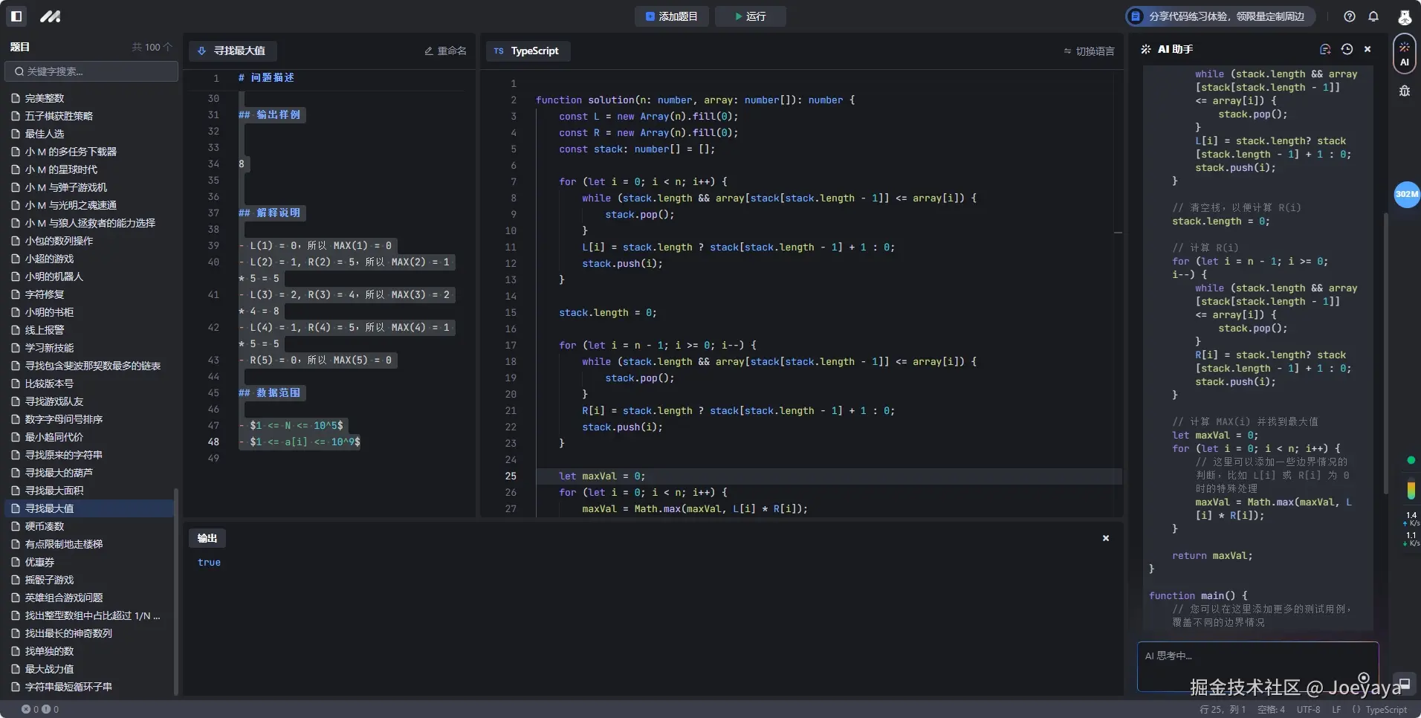
Task: Toggle the AI assistant sidebar button
Action: click(x=1404, y=54)
